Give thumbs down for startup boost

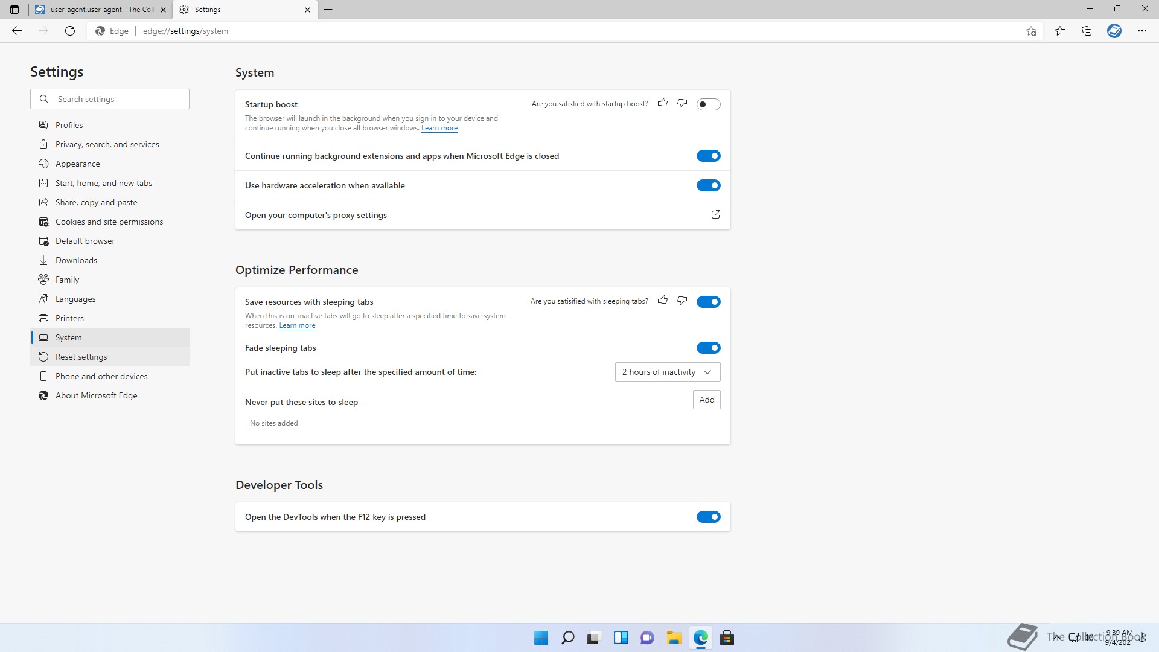(682, 103)
